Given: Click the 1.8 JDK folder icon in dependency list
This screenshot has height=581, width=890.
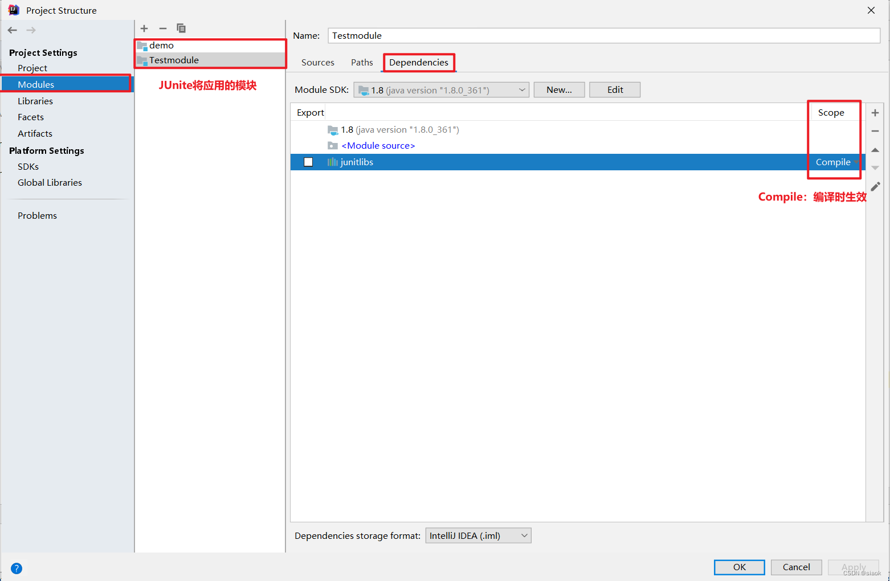Looking at the screenshot, I should coord(333,130).
